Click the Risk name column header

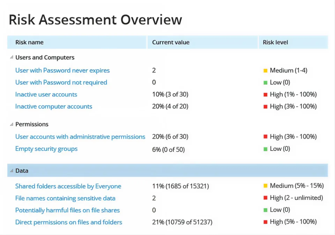(x=29, y=42)
